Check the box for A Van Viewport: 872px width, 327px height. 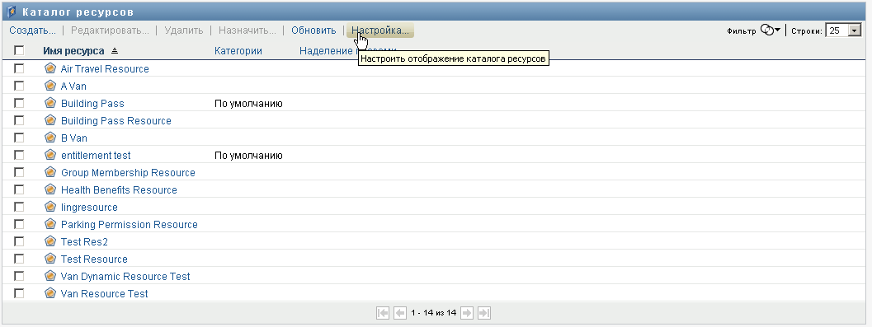click(20, 86)
